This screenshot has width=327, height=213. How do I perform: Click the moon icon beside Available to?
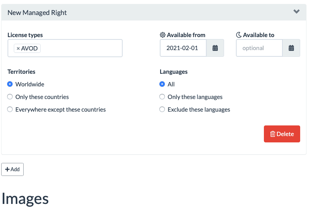click(239, 35)
